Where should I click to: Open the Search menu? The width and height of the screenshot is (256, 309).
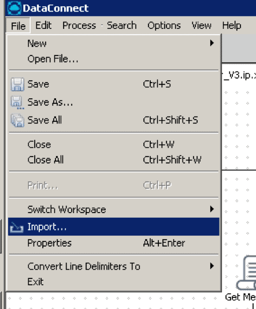click(x=122, y=25)
